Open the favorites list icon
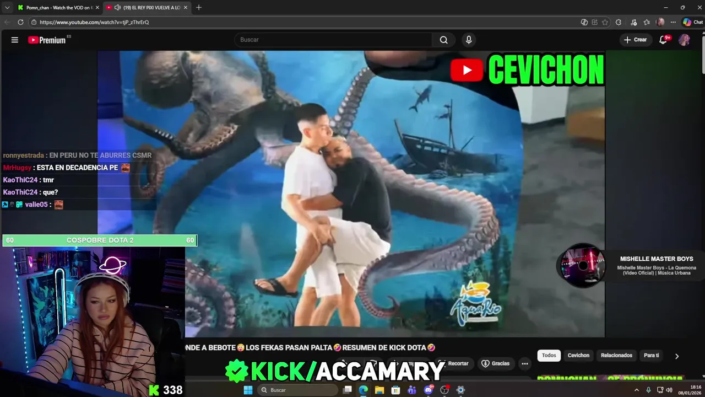 point(647,22)
